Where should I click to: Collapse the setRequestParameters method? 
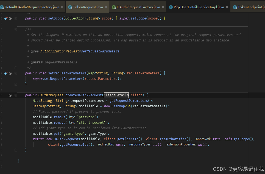(x=16, y=73)
